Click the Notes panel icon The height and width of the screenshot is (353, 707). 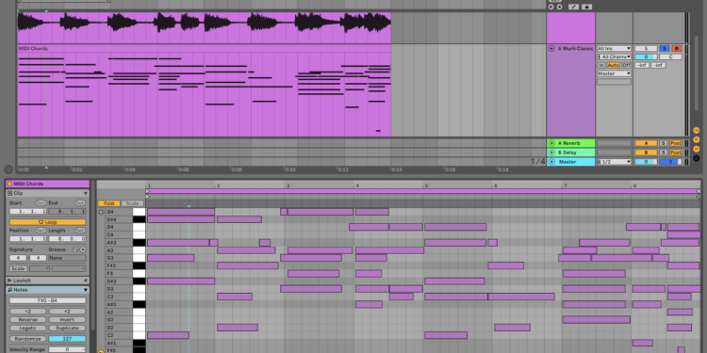click(x=10, y=290)
